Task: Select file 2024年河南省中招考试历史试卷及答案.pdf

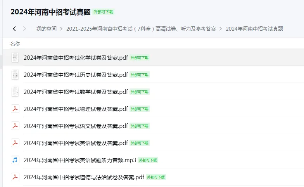Action: (76, 74)
